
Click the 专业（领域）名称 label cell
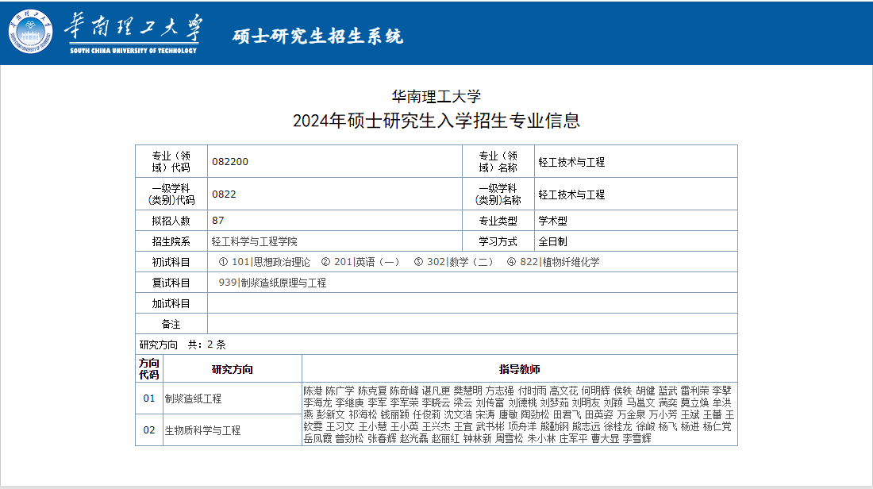click(x=498, y=161)
